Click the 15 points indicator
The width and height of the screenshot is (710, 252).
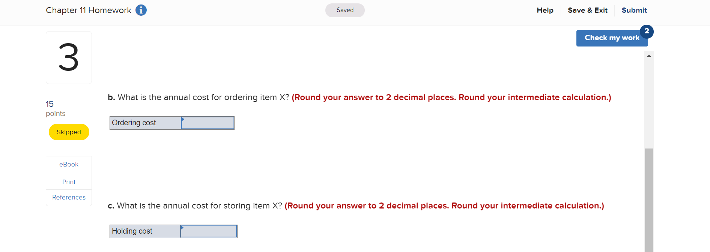click(x=55, y=108)
